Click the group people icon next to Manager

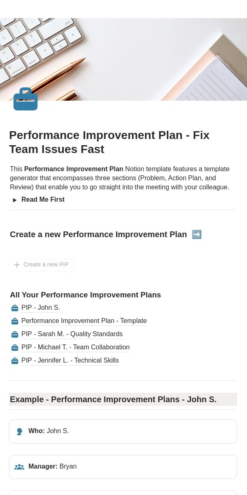coord(19,467)
